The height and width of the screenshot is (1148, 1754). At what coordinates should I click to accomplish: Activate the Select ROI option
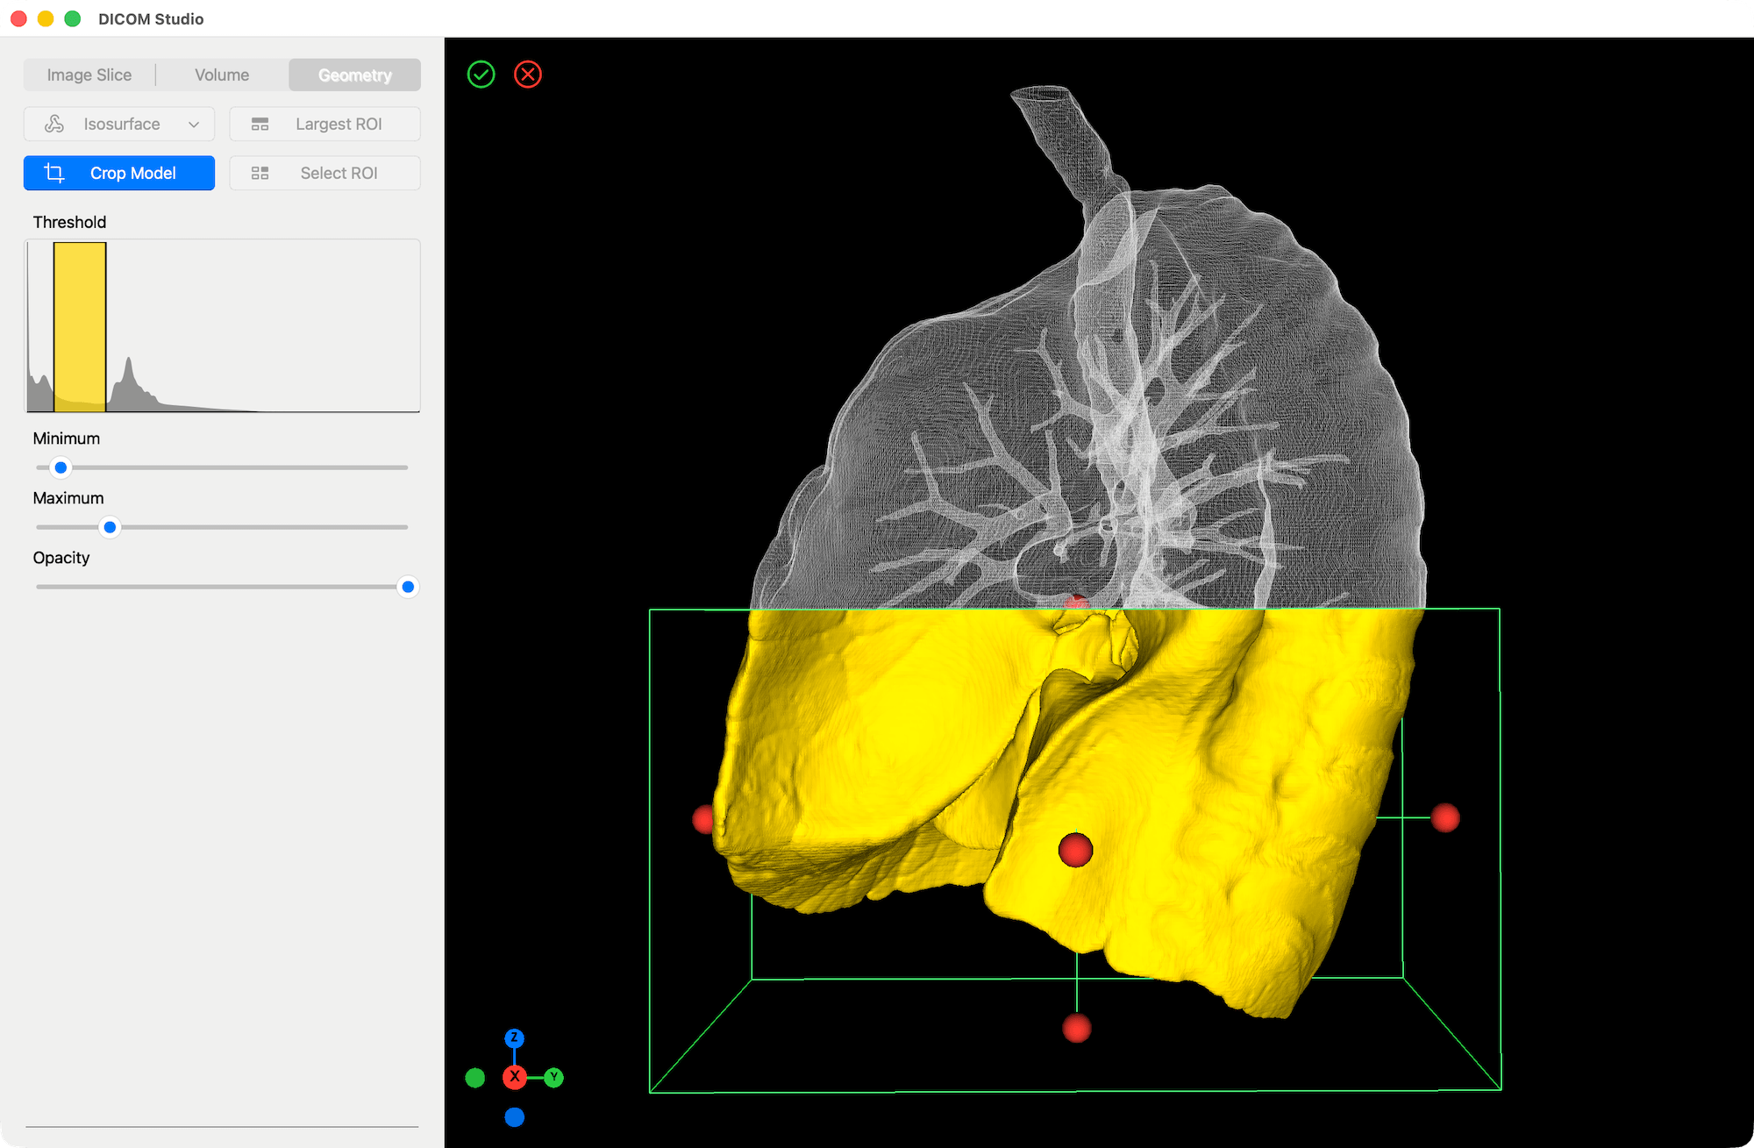pyautogui.click(x=324, y=173)
